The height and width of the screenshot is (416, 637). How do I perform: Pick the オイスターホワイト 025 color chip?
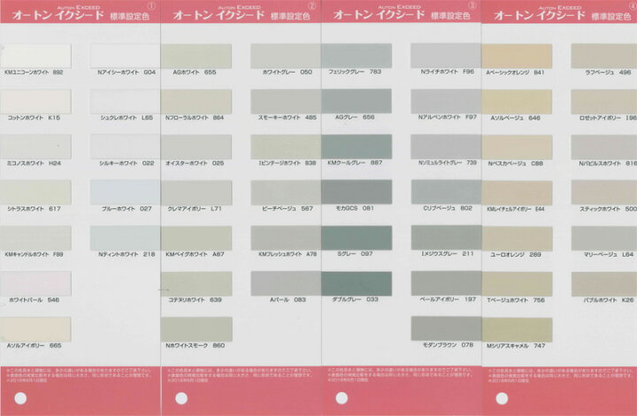(196, 147)
